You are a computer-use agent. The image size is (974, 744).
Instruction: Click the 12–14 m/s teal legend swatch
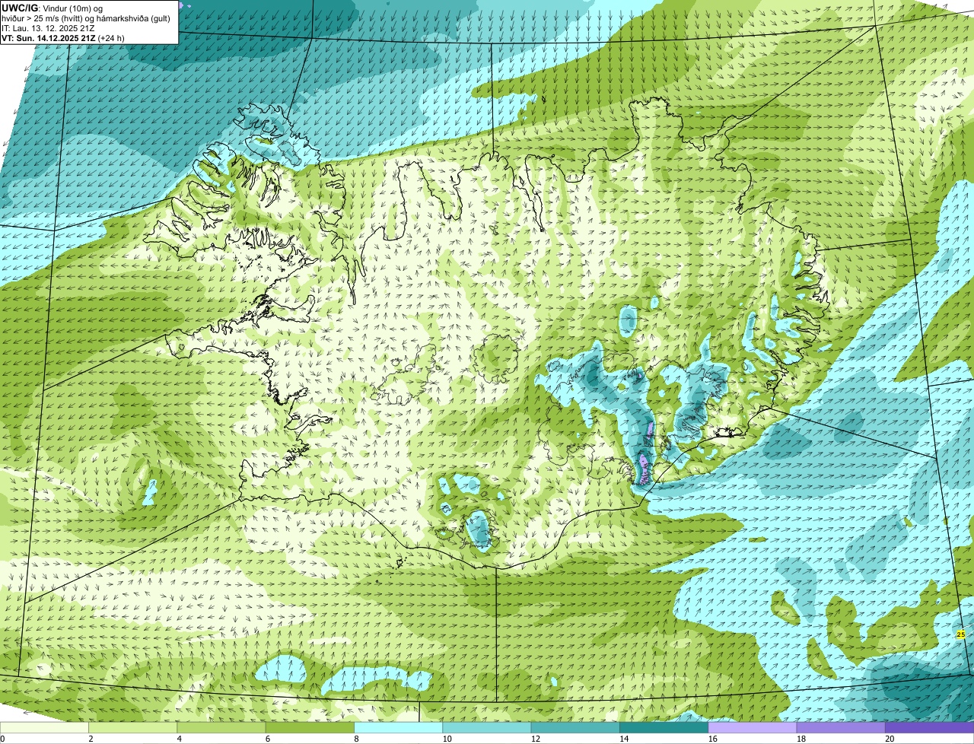(x=575, y=727)
